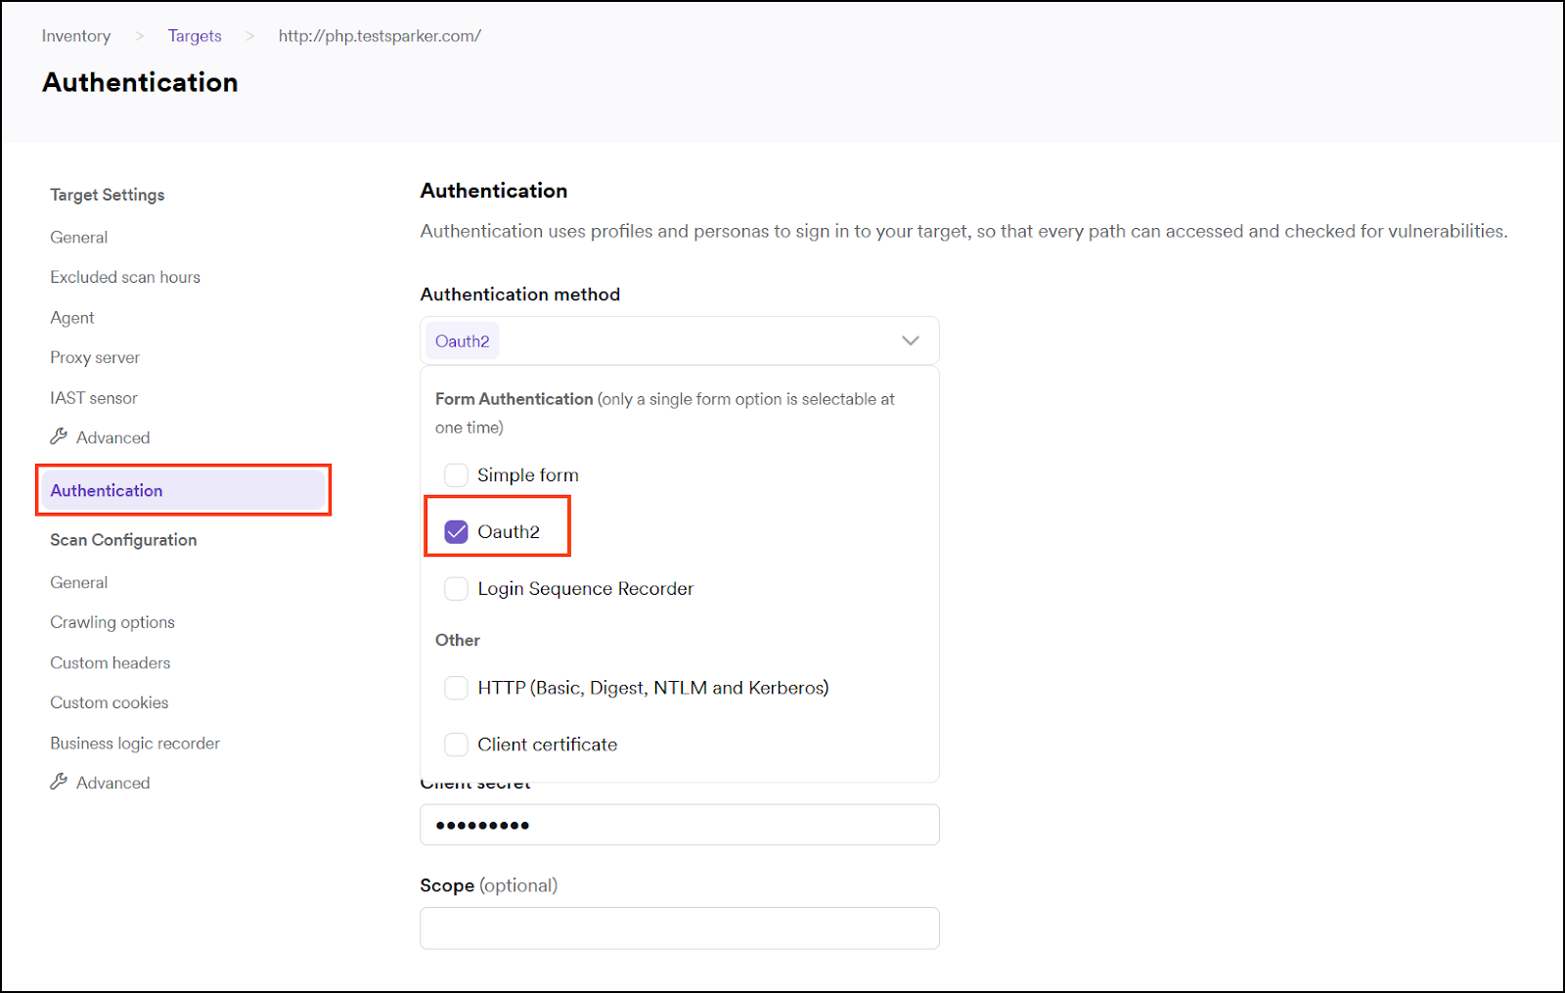Click the Advanced wrench icon under Target Settings

coord(61,437)
